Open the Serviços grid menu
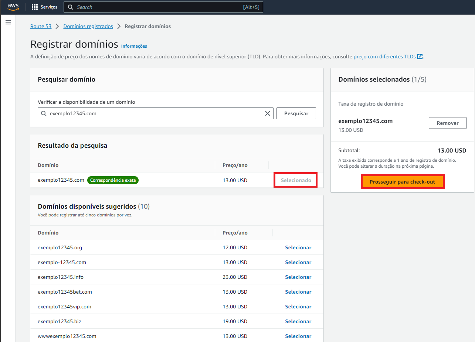This screenshot has width=475, height=342. (44, 7)
